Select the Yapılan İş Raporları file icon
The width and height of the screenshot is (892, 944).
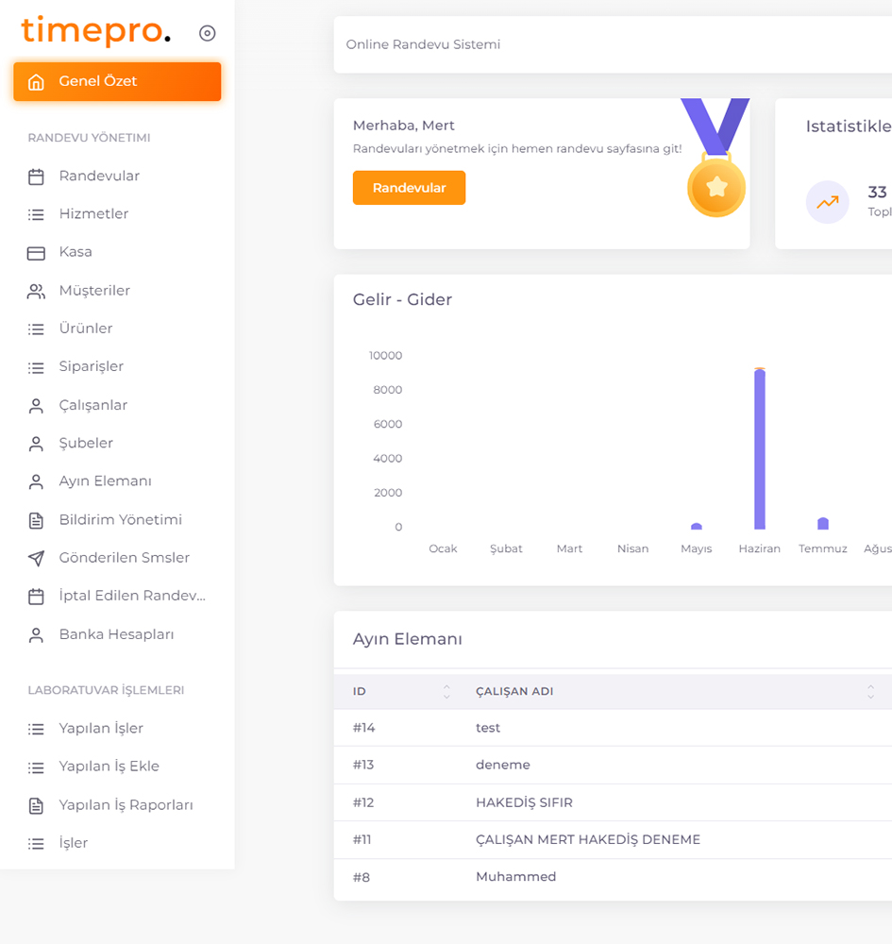tap(36, 805)
